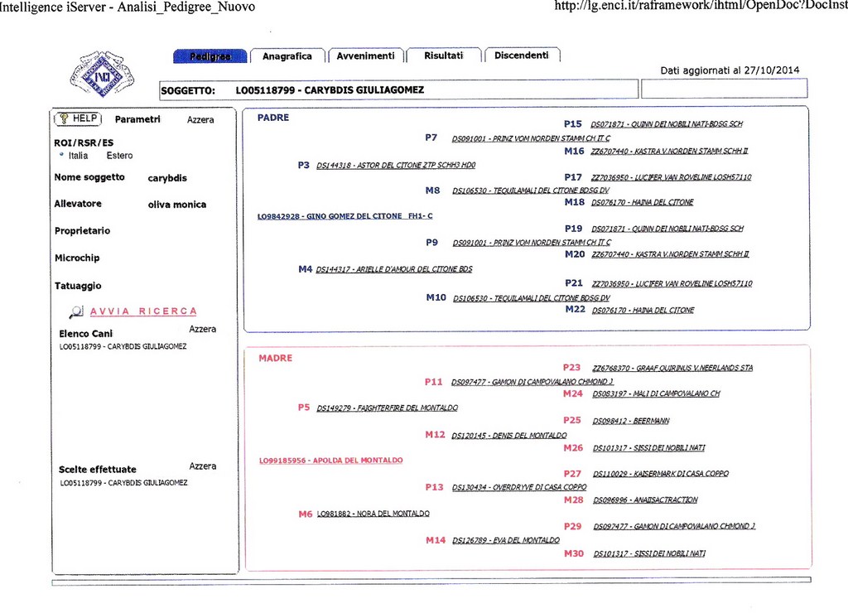The width and height of the screenshot is (848, 613).
Task: Open P11 GAMON DI CAMPOVALANO link
Action: [x=532, y=382]
